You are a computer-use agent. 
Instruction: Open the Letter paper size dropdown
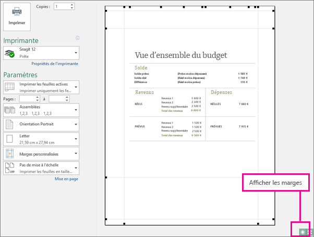tap(41, 139)
